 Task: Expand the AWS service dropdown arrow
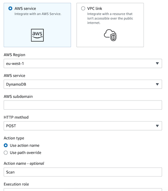(157, 84)
